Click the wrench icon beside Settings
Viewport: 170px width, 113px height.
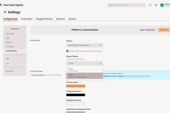5,12
